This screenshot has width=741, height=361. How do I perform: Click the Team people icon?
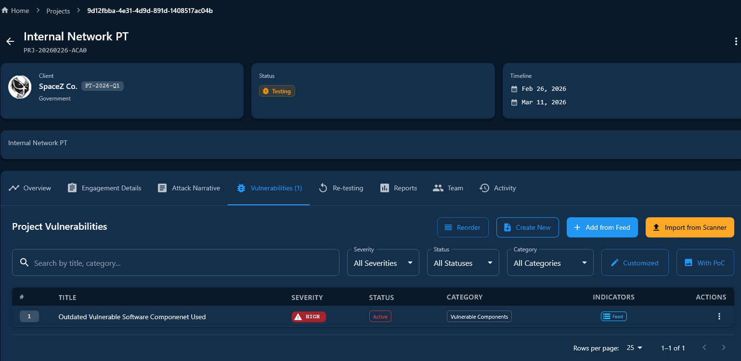pyautogui.click(x=438, y=188)
